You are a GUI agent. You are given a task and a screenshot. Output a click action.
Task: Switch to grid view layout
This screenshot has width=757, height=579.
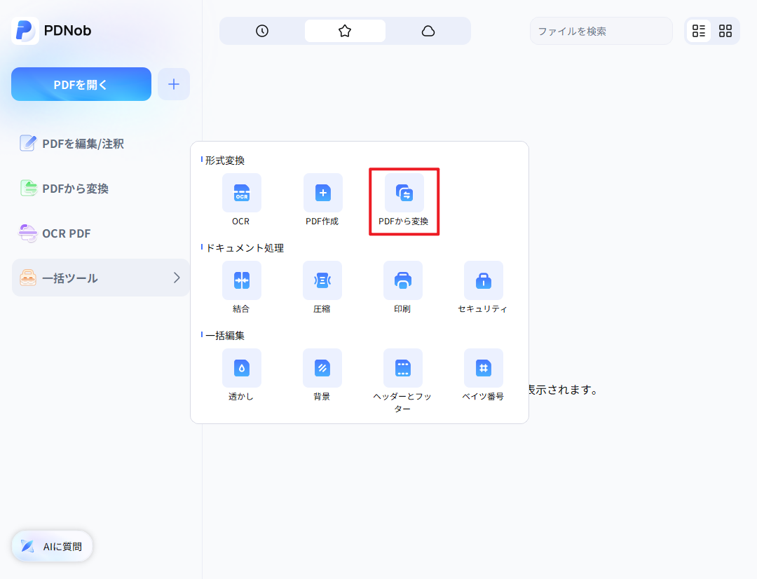tap(725, 31)
